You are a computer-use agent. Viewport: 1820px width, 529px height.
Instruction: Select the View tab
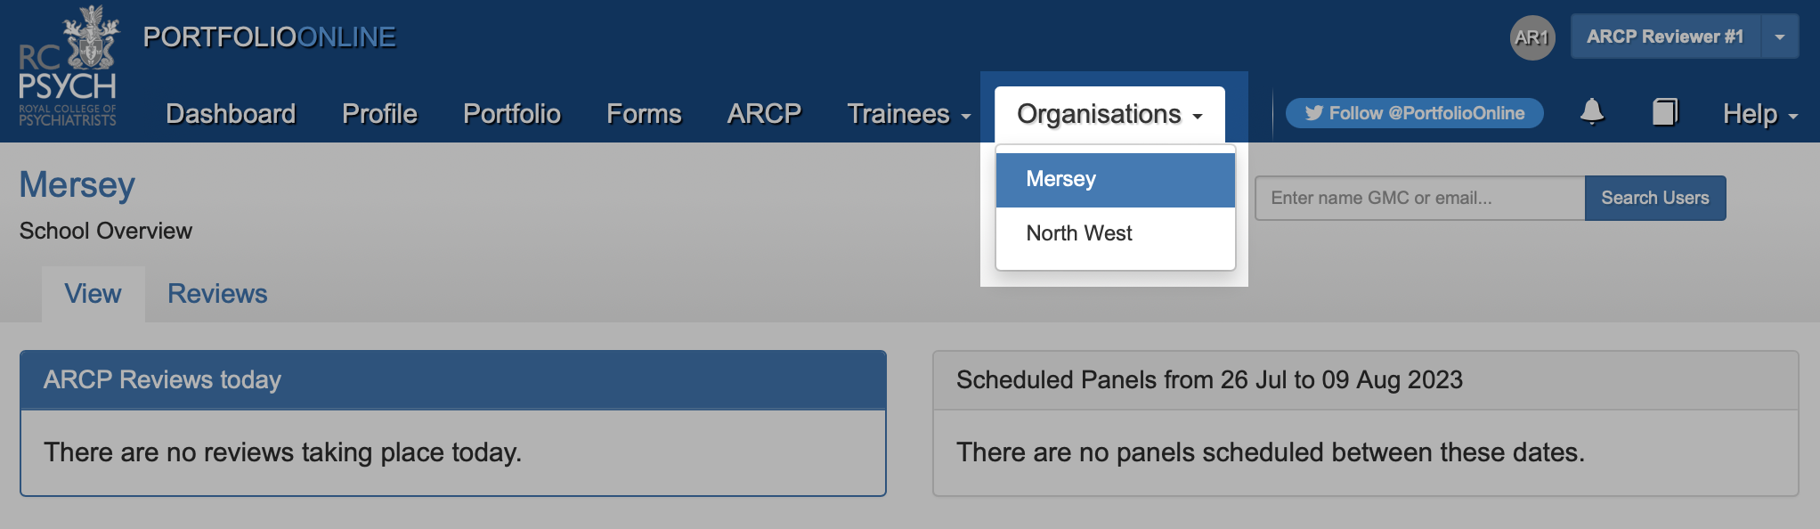[x=93, y=294]
